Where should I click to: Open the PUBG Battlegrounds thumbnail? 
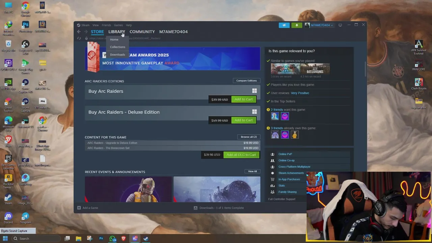315,69
